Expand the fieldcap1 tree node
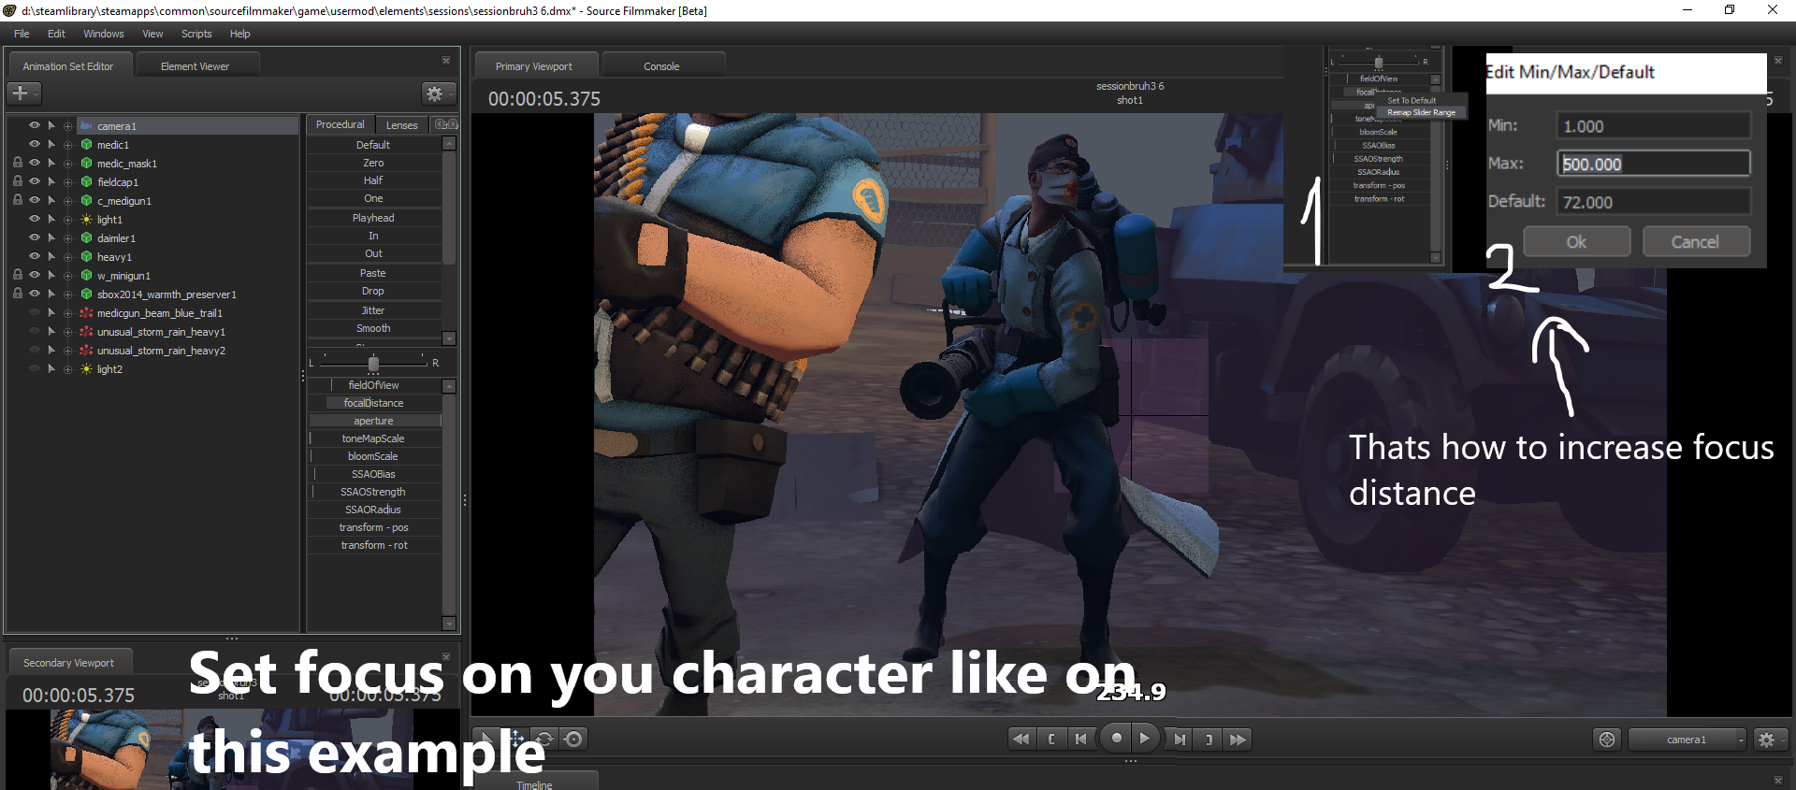 pyautogui.click(x=67, y=182)
